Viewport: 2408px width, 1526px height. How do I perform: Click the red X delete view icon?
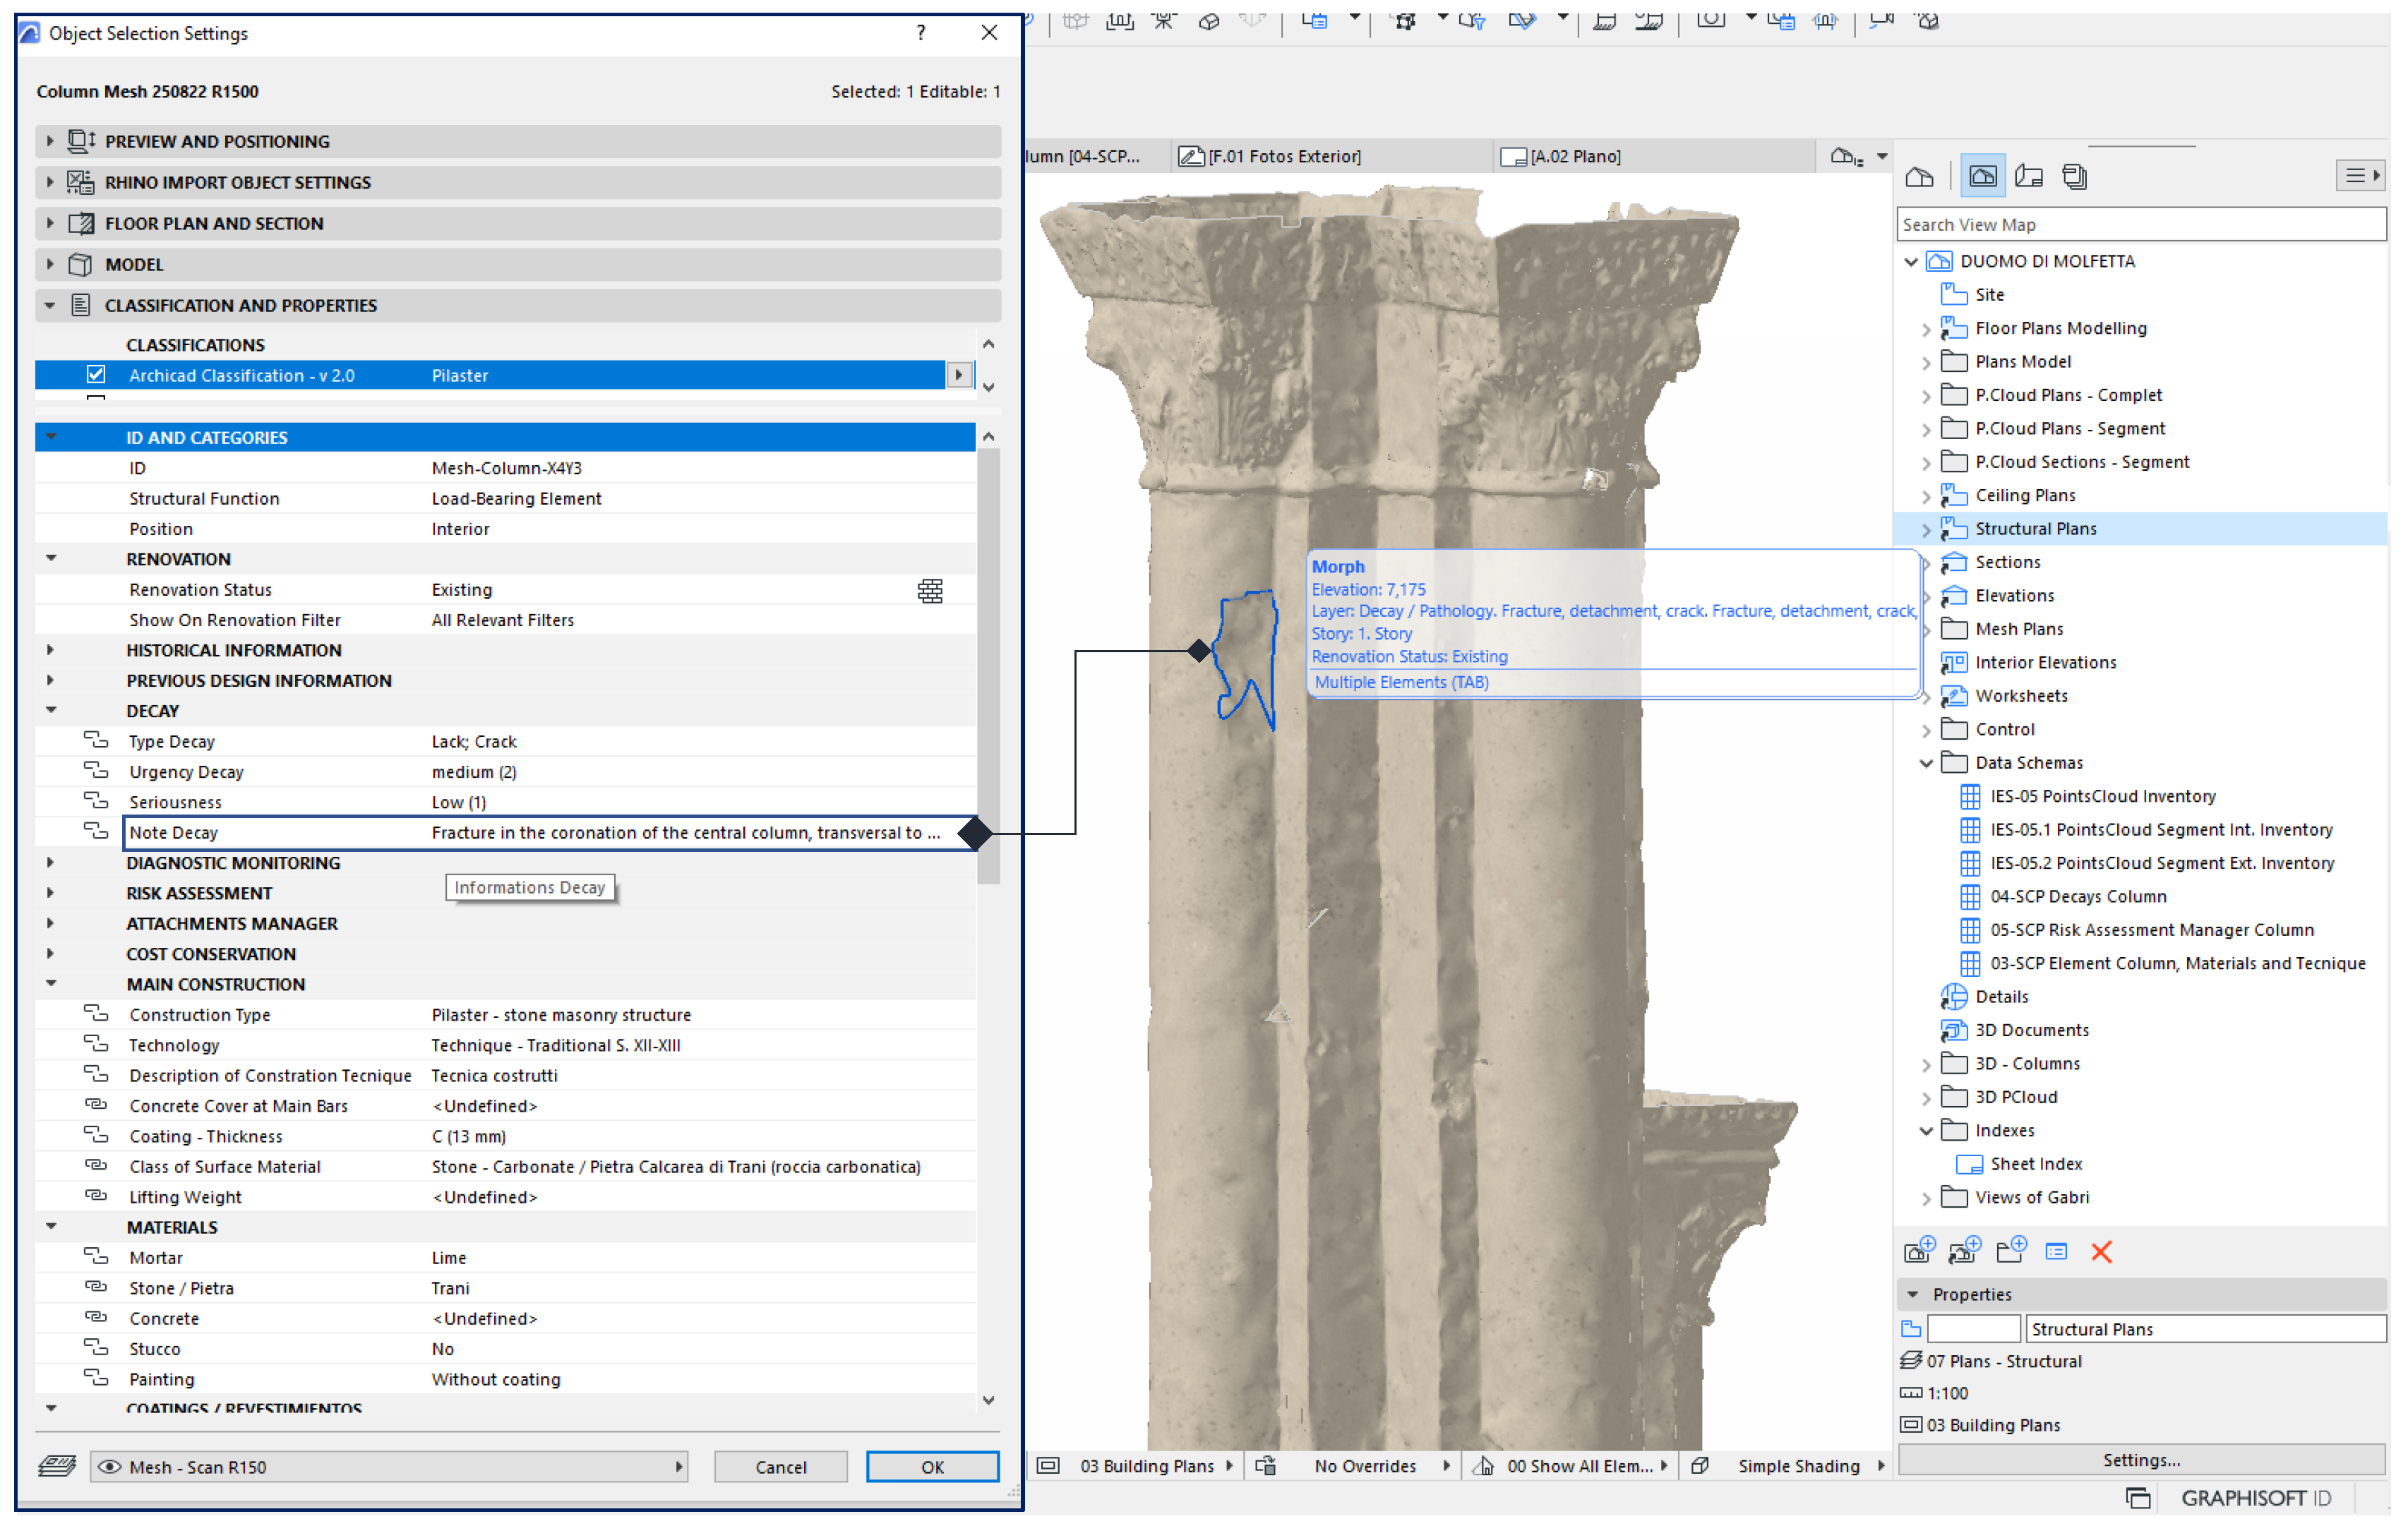coord(2101,1252)
